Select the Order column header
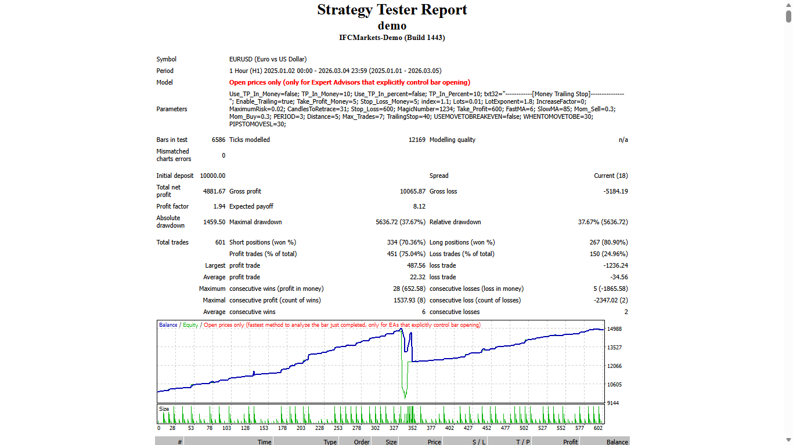The image size is (793, 445). click(361, 442)
